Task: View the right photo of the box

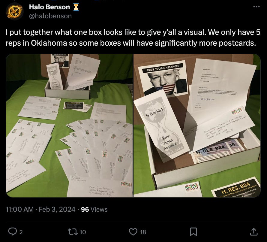Action: coord(197,126)
